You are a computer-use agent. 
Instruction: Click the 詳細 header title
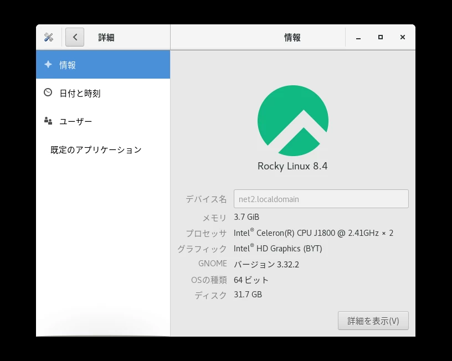(x=106, y=38)
